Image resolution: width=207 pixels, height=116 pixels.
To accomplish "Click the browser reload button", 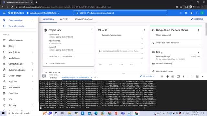I will (12, 7).
